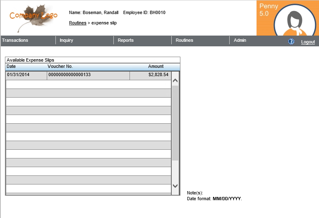Click the first empty row below the slip

(88, 84)
